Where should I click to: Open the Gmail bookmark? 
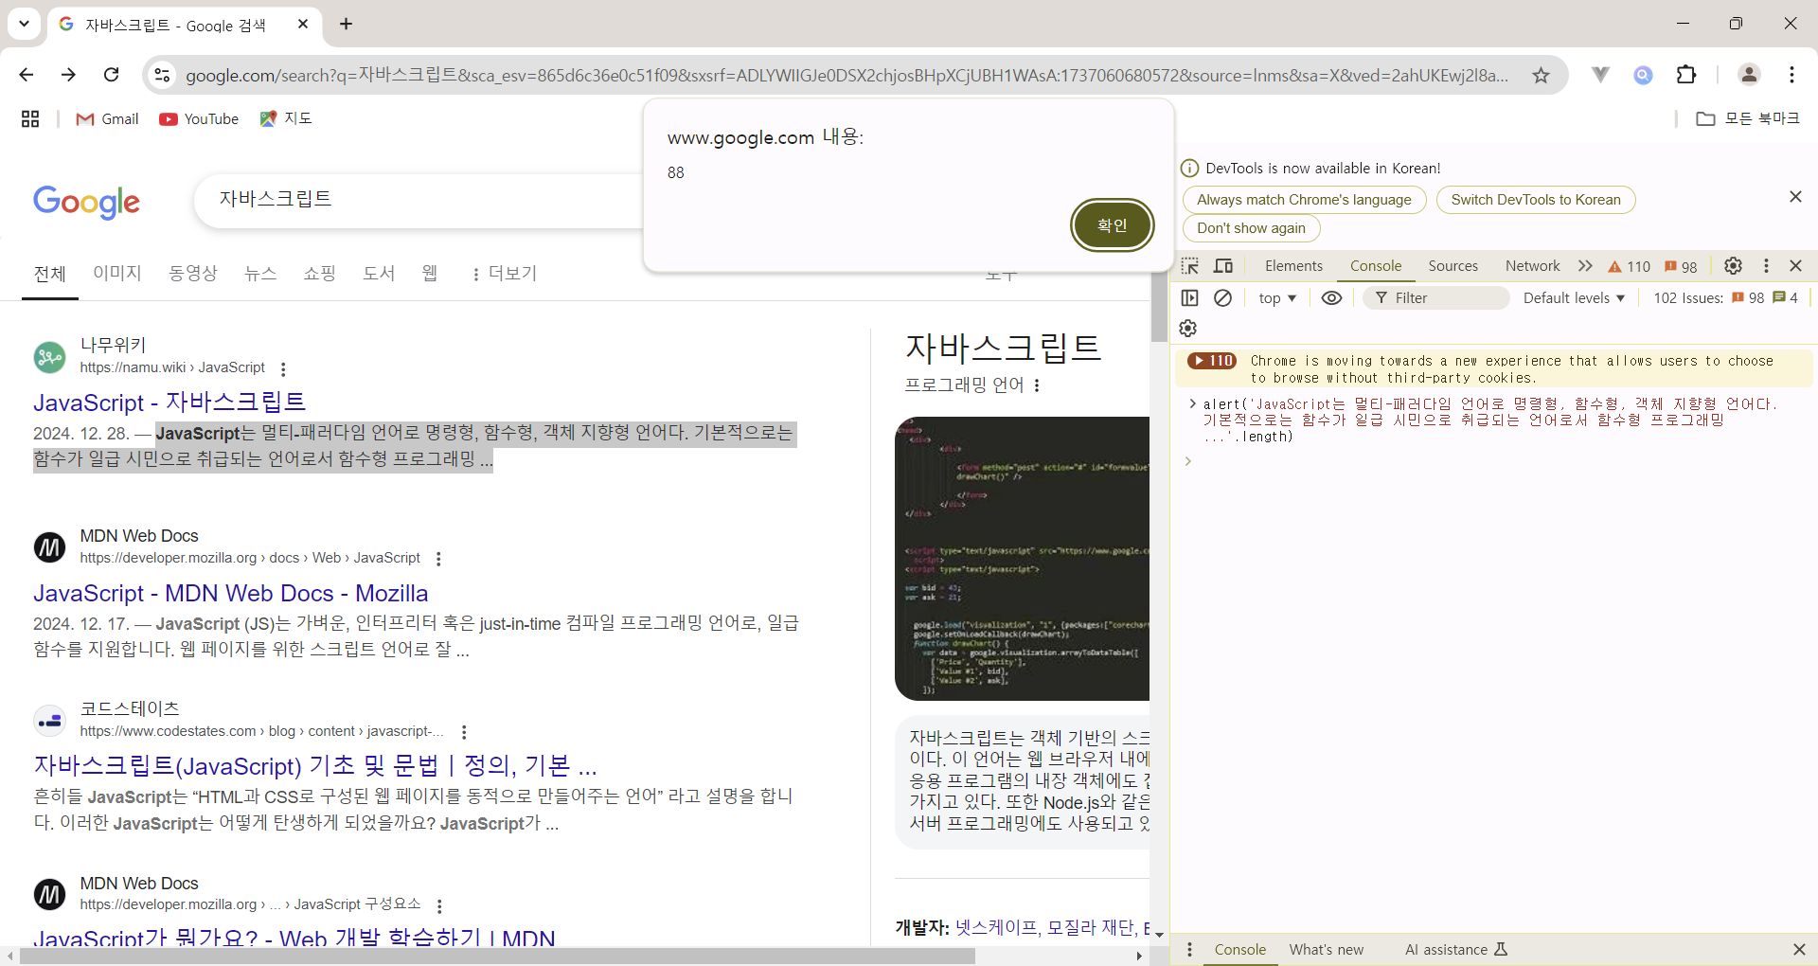tap(107, 118)
